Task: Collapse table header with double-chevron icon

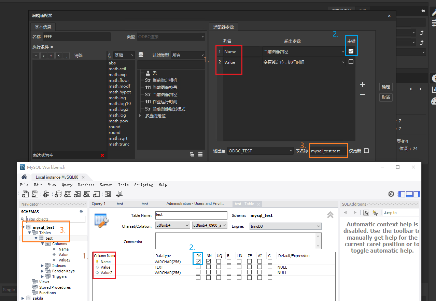Action: pos(330,215)
